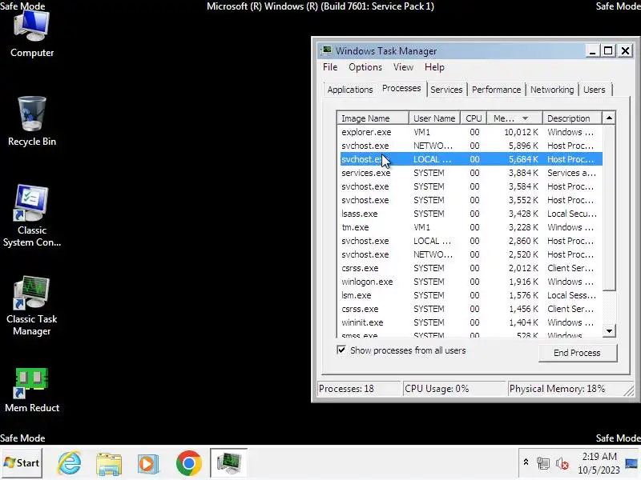Image resolution: width=641 pixels, height=480 pixels.
Task: Open the Options menu
Action: pyautogui.click(x=365, y=67)
